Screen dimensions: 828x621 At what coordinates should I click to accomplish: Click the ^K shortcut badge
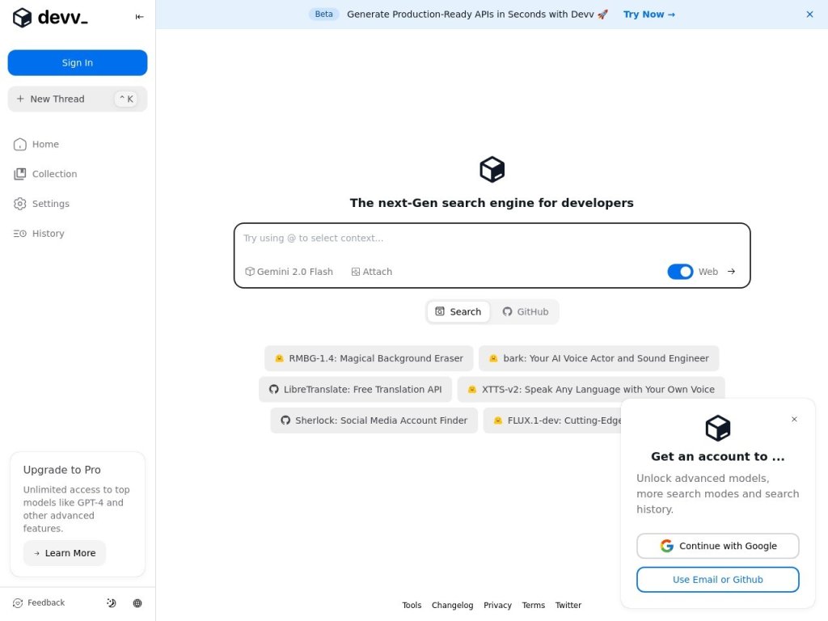click(125, 99)
